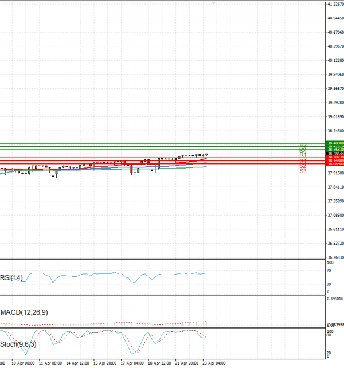Click the end of the blue RSI line
Viewport: 344px width, 368px height.
coord(206,273)
